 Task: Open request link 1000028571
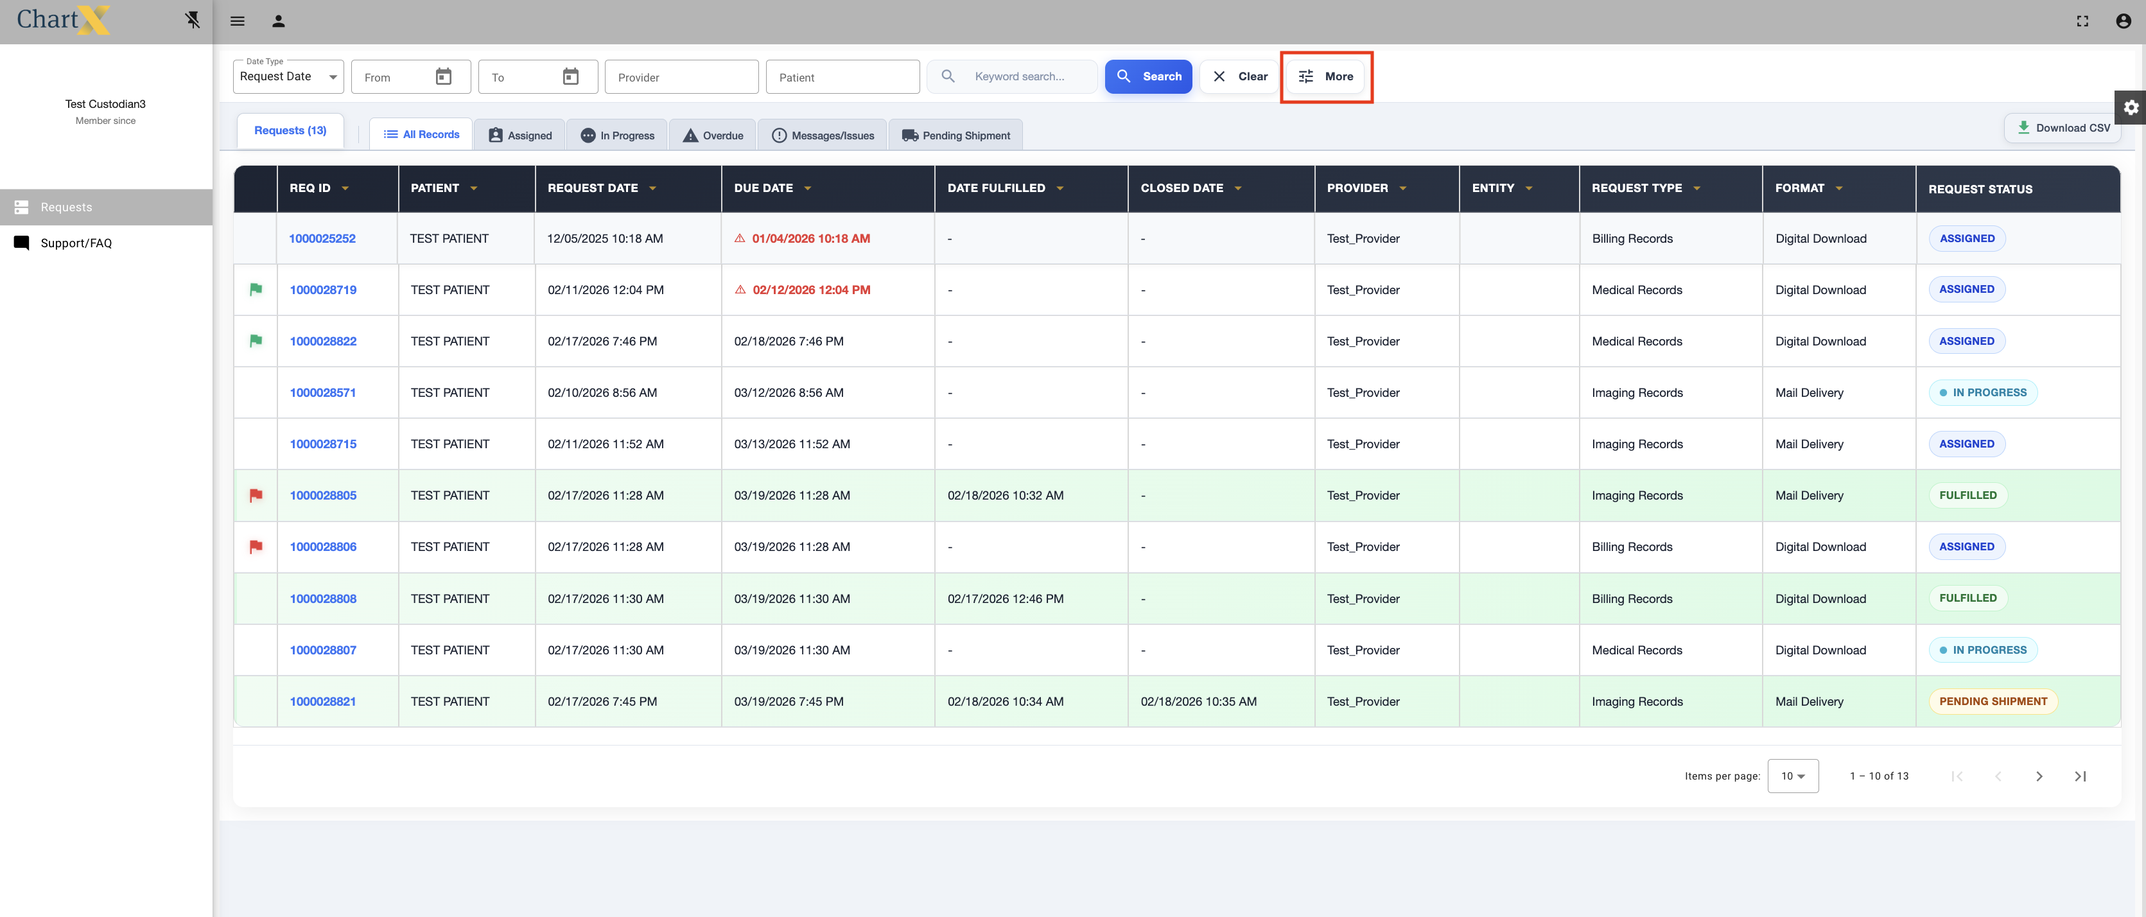pyautogui.click(x=322, y=393)
